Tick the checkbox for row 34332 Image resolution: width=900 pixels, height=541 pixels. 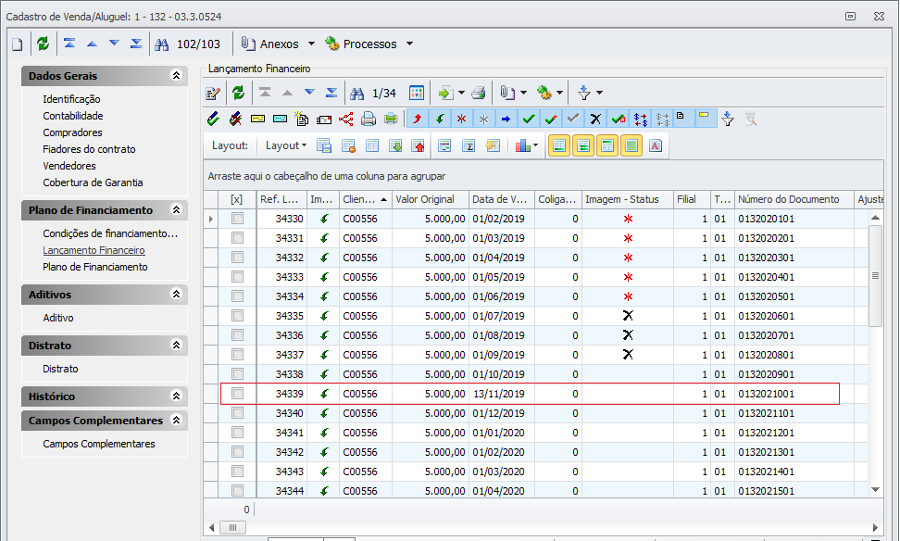(237, 258)
